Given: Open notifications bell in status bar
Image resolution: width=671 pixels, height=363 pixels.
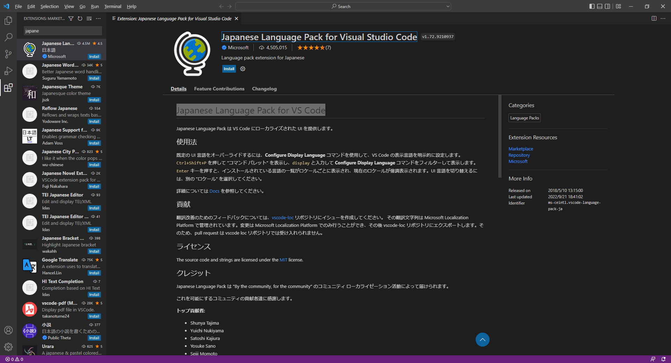Looking at the screenshot, I should tap(663, 359).
